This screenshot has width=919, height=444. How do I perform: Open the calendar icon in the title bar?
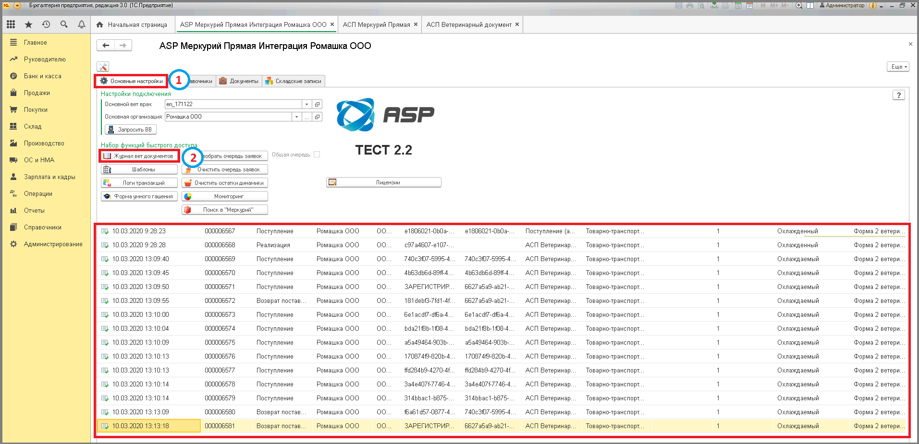tap(749, 5)
